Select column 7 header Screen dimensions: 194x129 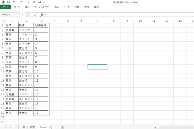pyautogui.click(x=97, y=21)
